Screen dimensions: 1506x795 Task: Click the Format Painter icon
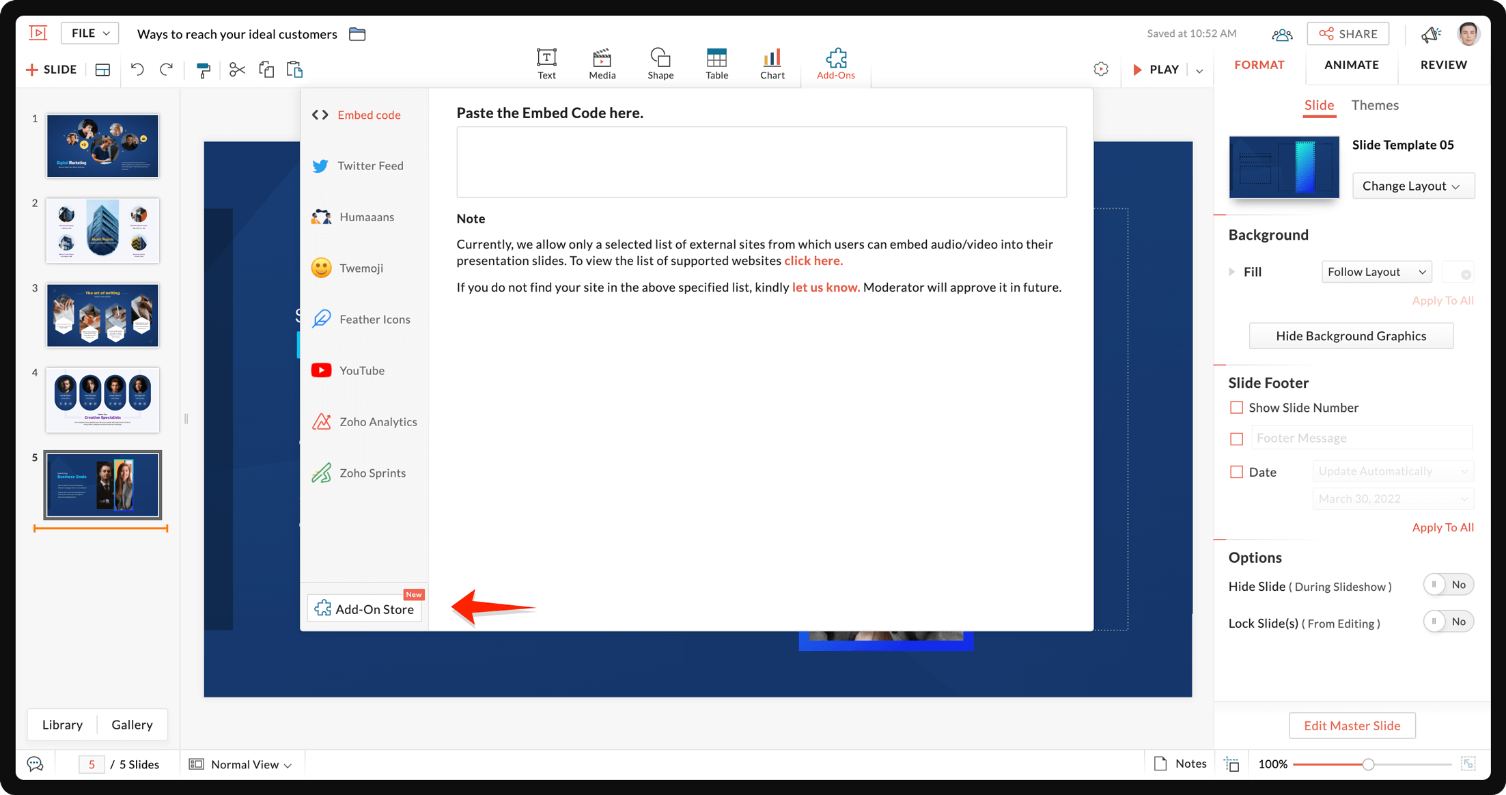(x=203, y=70)
